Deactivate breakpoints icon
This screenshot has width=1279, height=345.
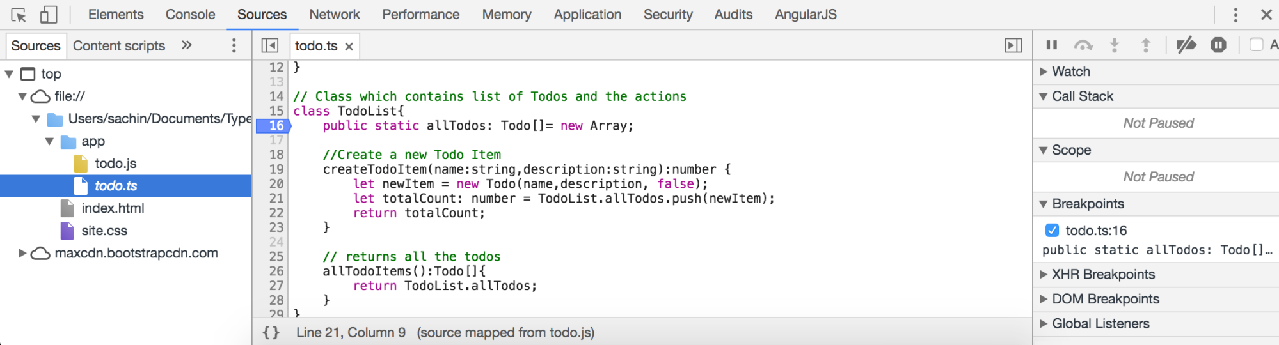pos(1186,45)
